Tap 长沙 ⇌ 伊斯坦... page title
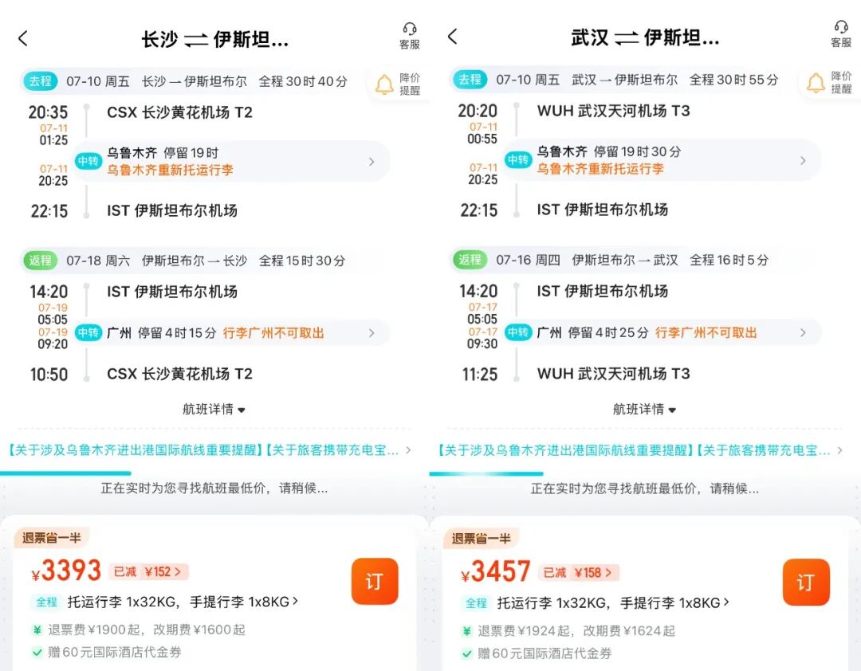This screenshot has height=671, width=861. click(x=214, y=40)
